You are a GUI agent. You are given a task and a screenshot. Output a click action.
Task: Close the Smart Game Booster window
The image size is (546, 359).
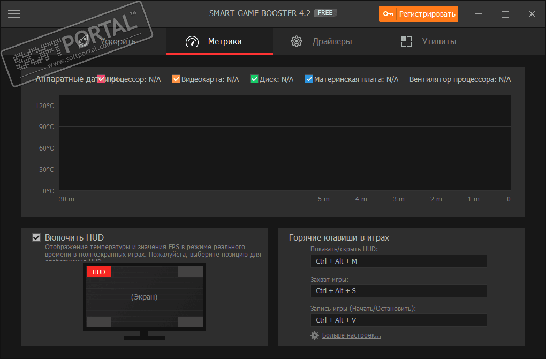tap(532, 14)
